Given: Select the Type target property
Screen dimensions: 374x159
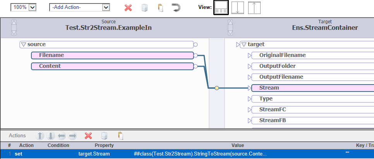Looking at the screenshot, I should point(313,99).
